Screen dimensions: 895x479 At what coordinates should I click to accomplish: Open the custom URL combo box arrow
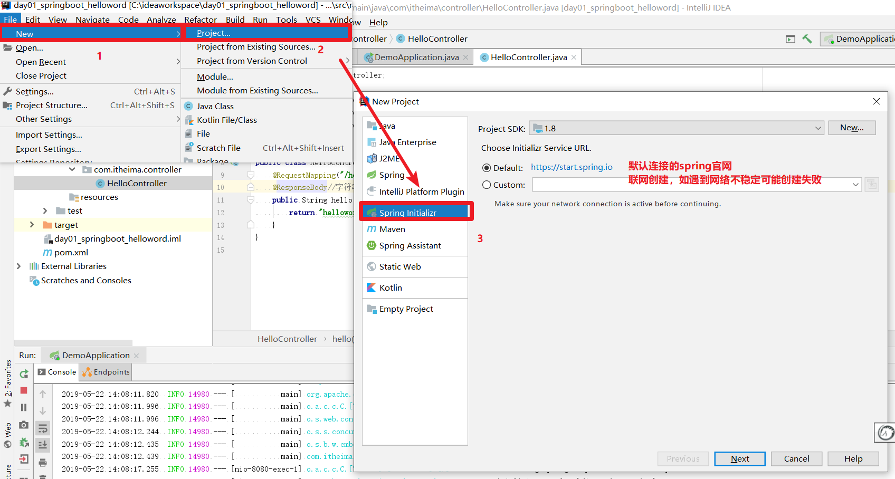pos(855,185)
